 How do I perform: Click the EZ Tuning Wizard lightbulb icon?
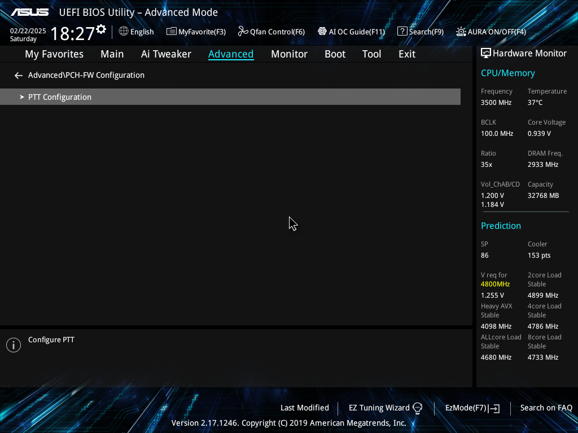[417, 408]
